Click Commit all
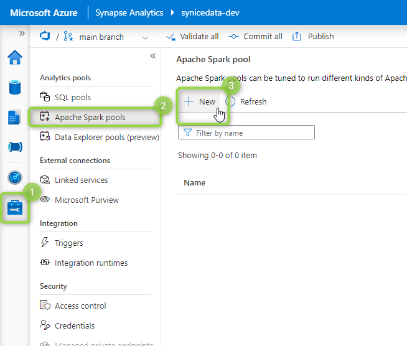Viewport: 407px width, 346px height. 256,37
